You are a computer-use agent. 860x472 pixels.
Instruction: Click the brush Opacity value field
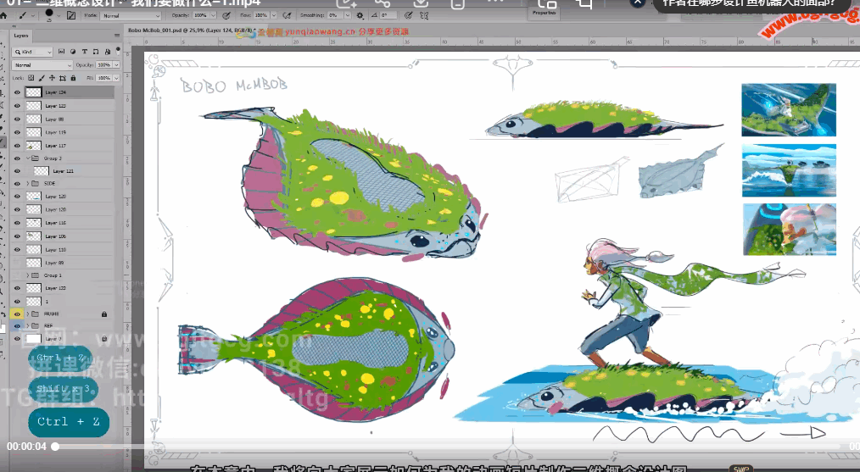tap(201, 15)
